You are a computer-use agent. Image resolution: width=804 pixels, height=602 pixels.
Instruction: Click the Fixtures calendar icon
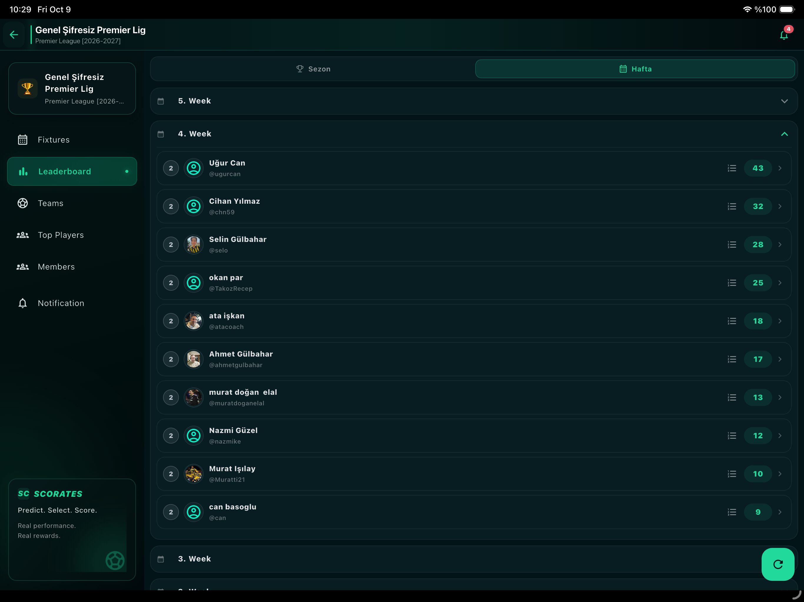pos(23,140)
